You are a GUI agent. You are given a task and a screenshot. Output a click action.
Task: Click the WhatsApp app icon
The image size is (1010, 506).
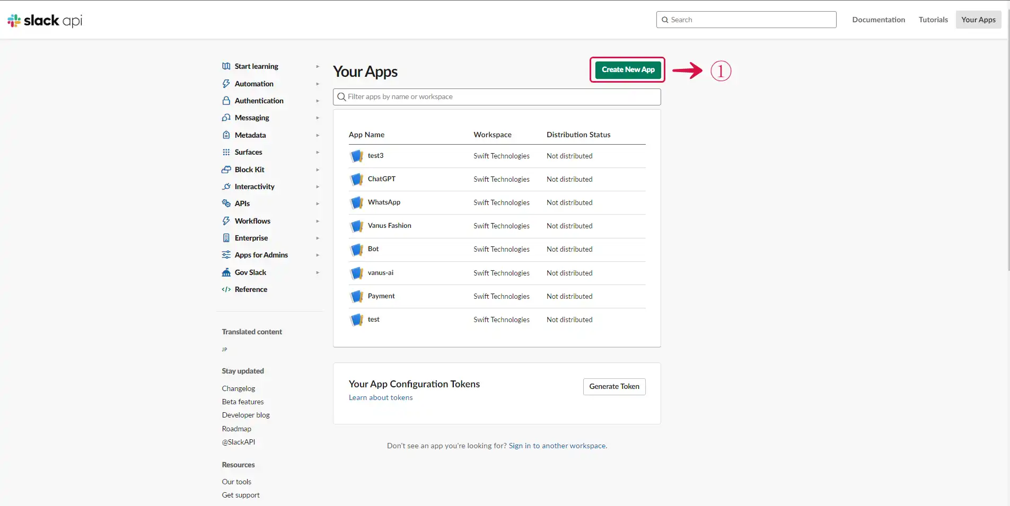(x=357, y=202)
